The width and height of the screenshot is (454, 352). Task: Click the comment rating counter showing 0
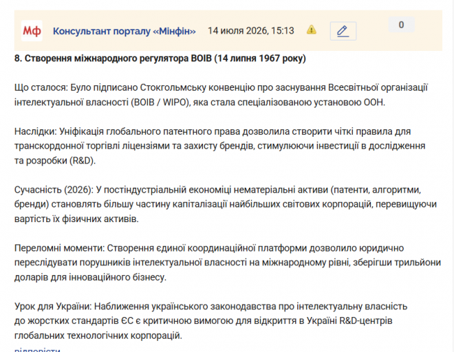[401, 25]
